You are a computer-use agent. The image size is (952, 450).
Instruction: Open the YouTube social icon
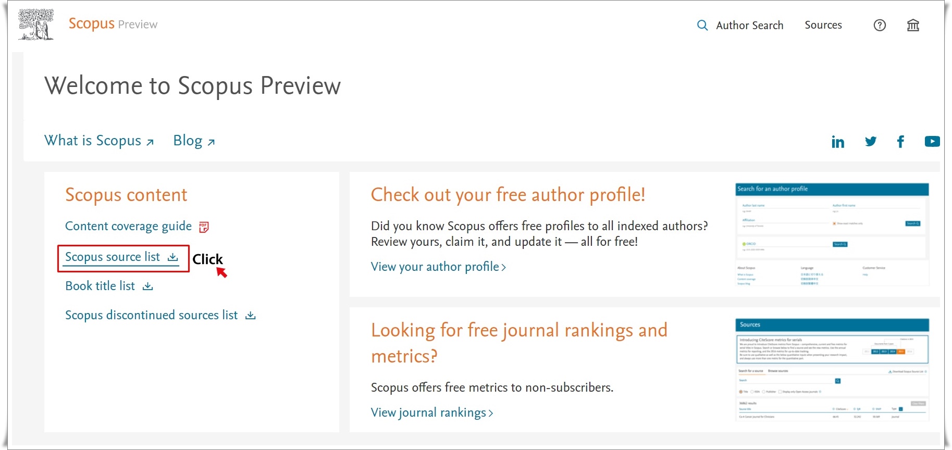(932, 141)
